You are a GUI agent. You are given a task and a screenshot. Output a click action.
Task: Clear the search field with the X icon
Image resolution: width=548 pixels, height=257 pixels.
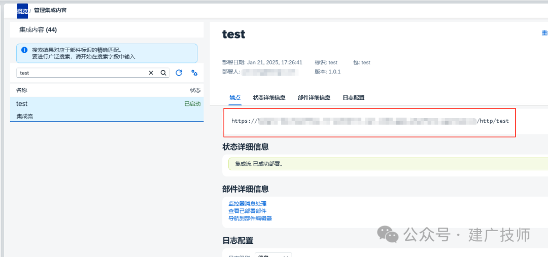(151, 72)
